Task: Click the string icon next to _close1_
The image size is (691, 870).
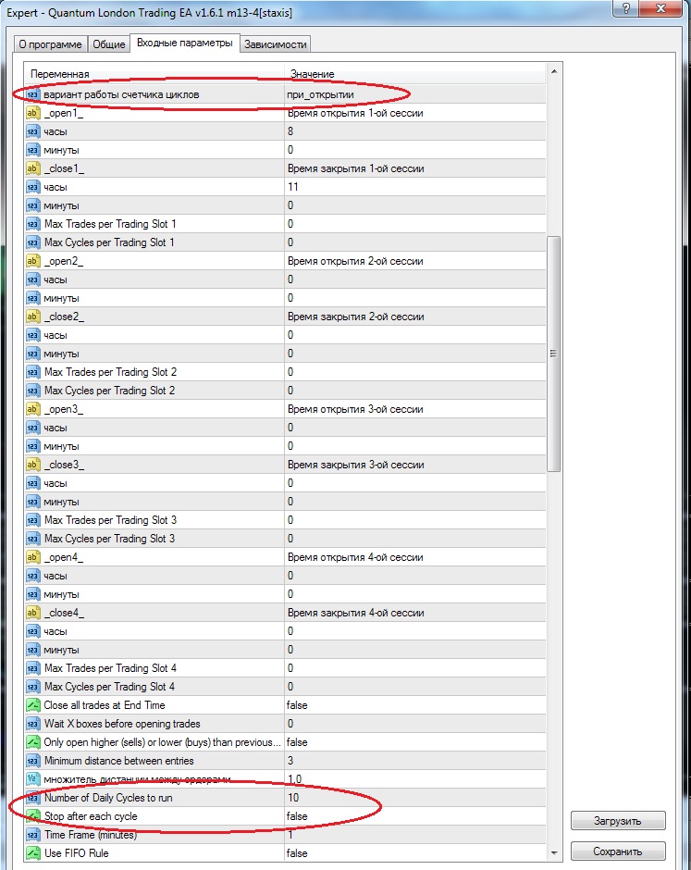Action: 33,168
